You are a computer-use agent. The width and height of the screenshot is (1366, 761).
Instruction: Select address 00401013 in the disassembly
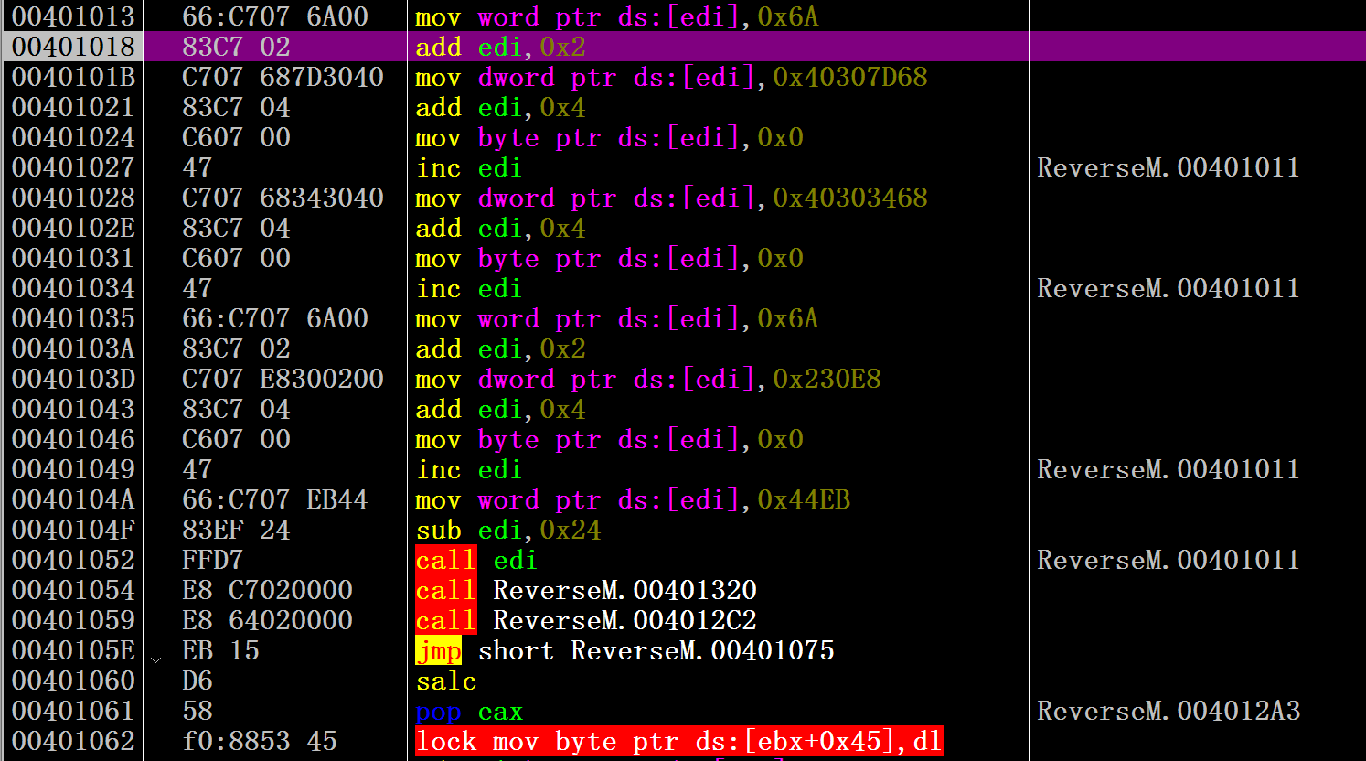[x=73, y=16]
